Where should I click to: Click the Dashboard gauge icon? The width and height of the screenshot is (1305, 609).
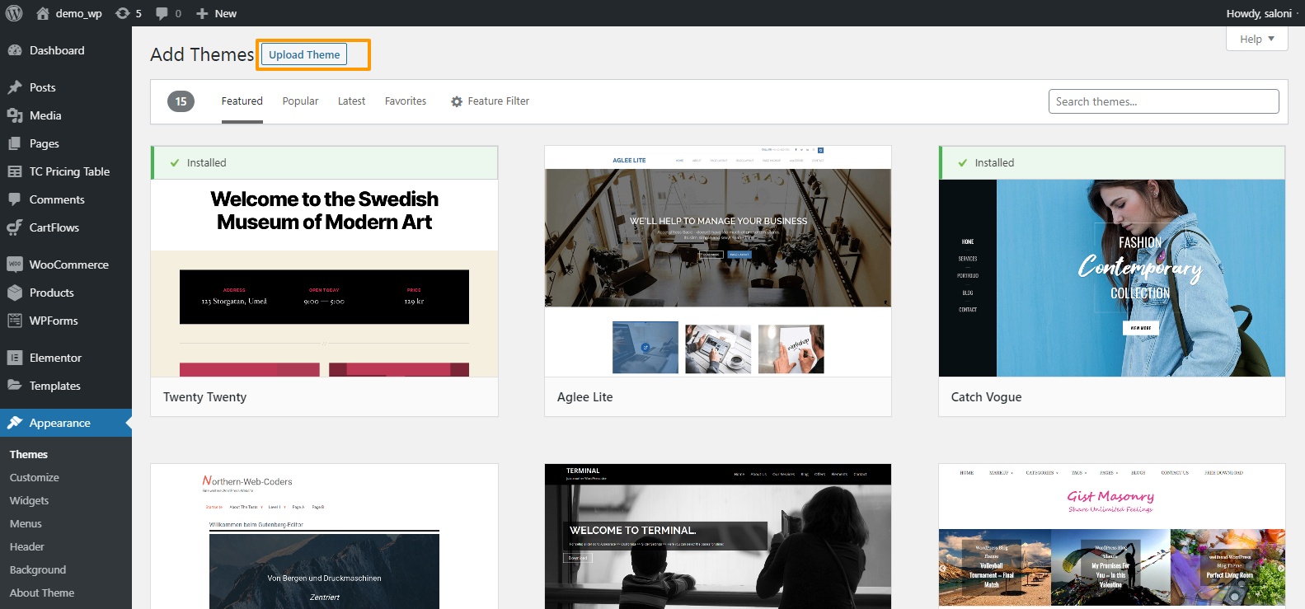(15, 50)
